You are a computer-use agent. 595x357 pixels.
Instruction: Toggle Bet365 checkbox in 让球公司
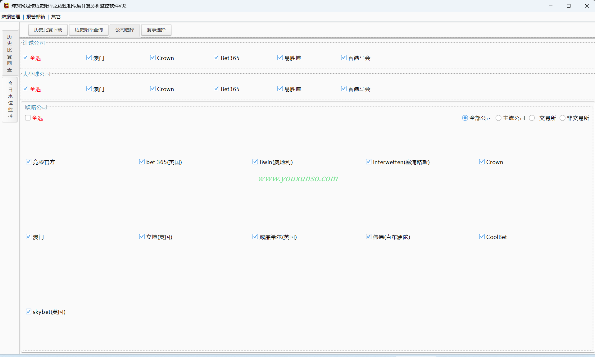point(216,58)
